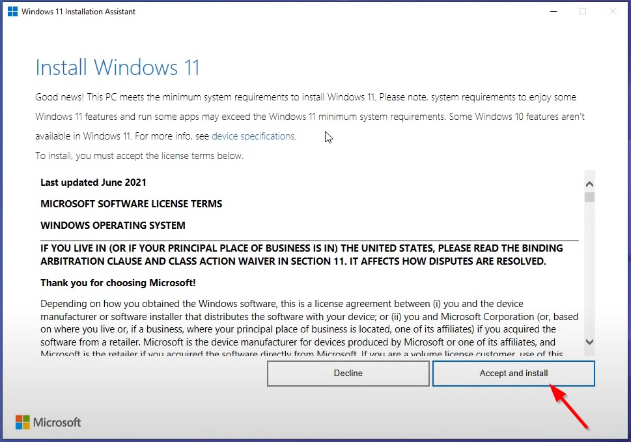This screenshot has width=631, height=442.
Task: Click the 'Depending on how you obtained' paragraph
Action: (x=309, y=329)
